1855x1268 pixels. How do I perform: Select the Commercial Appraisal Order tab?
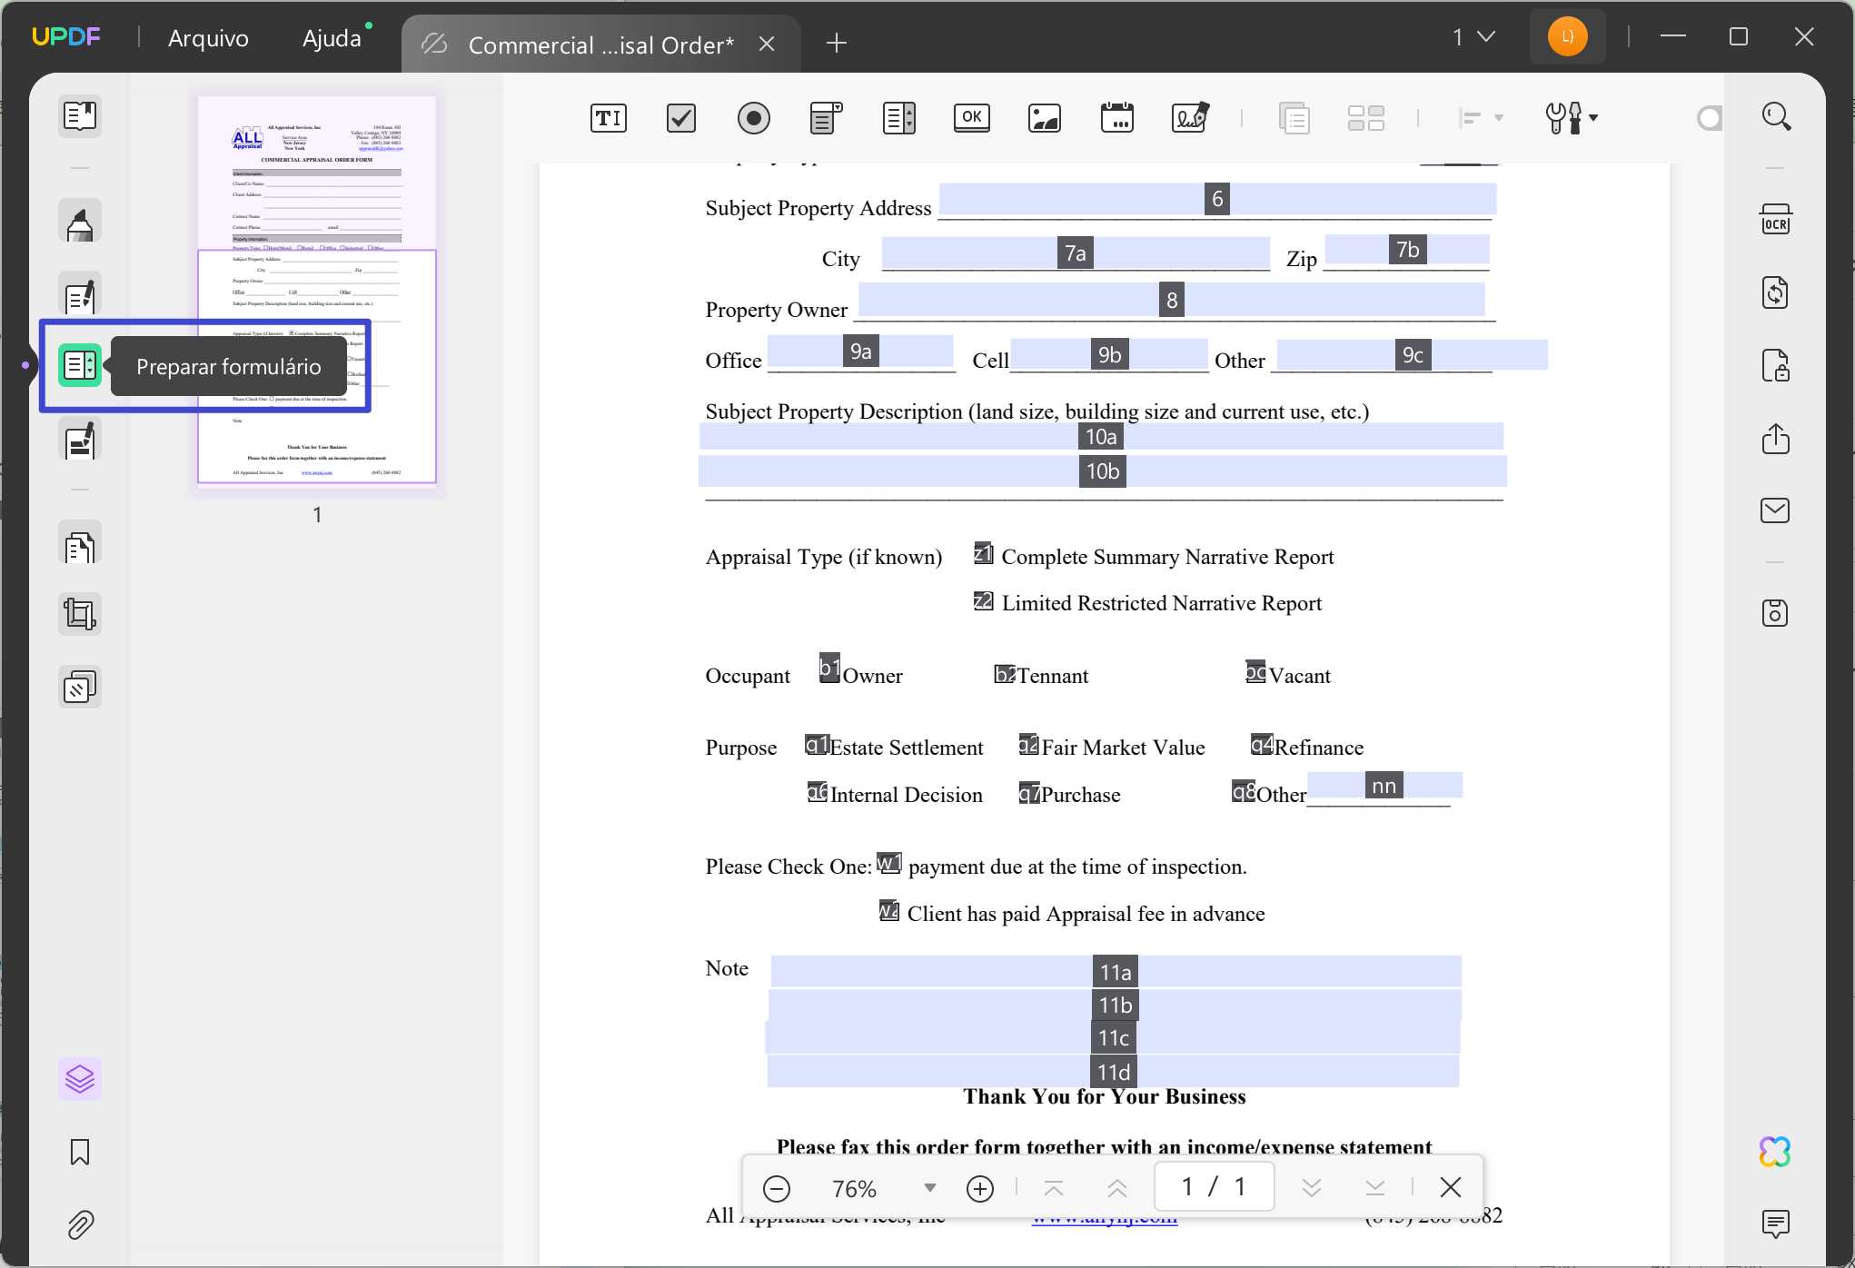[x=600, y=45]
